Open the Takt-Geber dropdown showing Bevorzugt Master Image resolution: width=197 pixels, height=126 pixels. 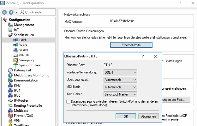120,94
